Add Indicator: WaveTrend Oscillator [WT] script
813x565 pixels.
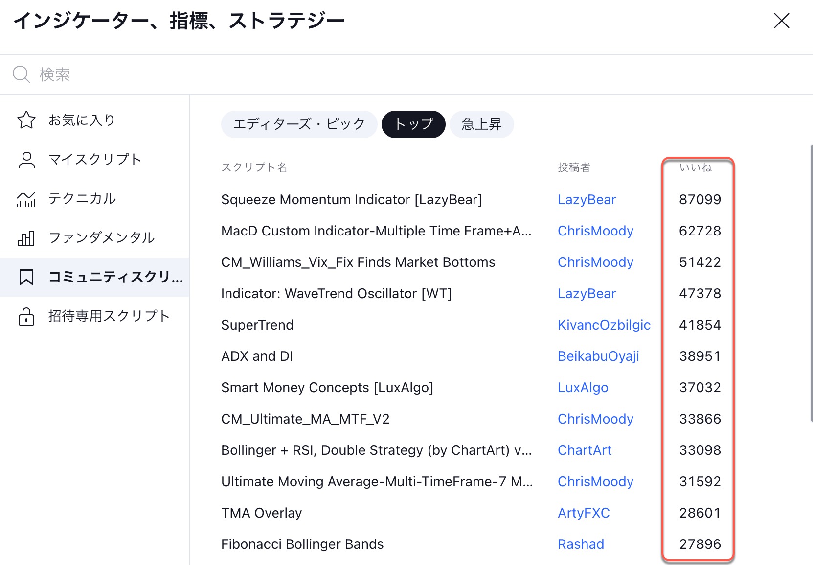336,294
